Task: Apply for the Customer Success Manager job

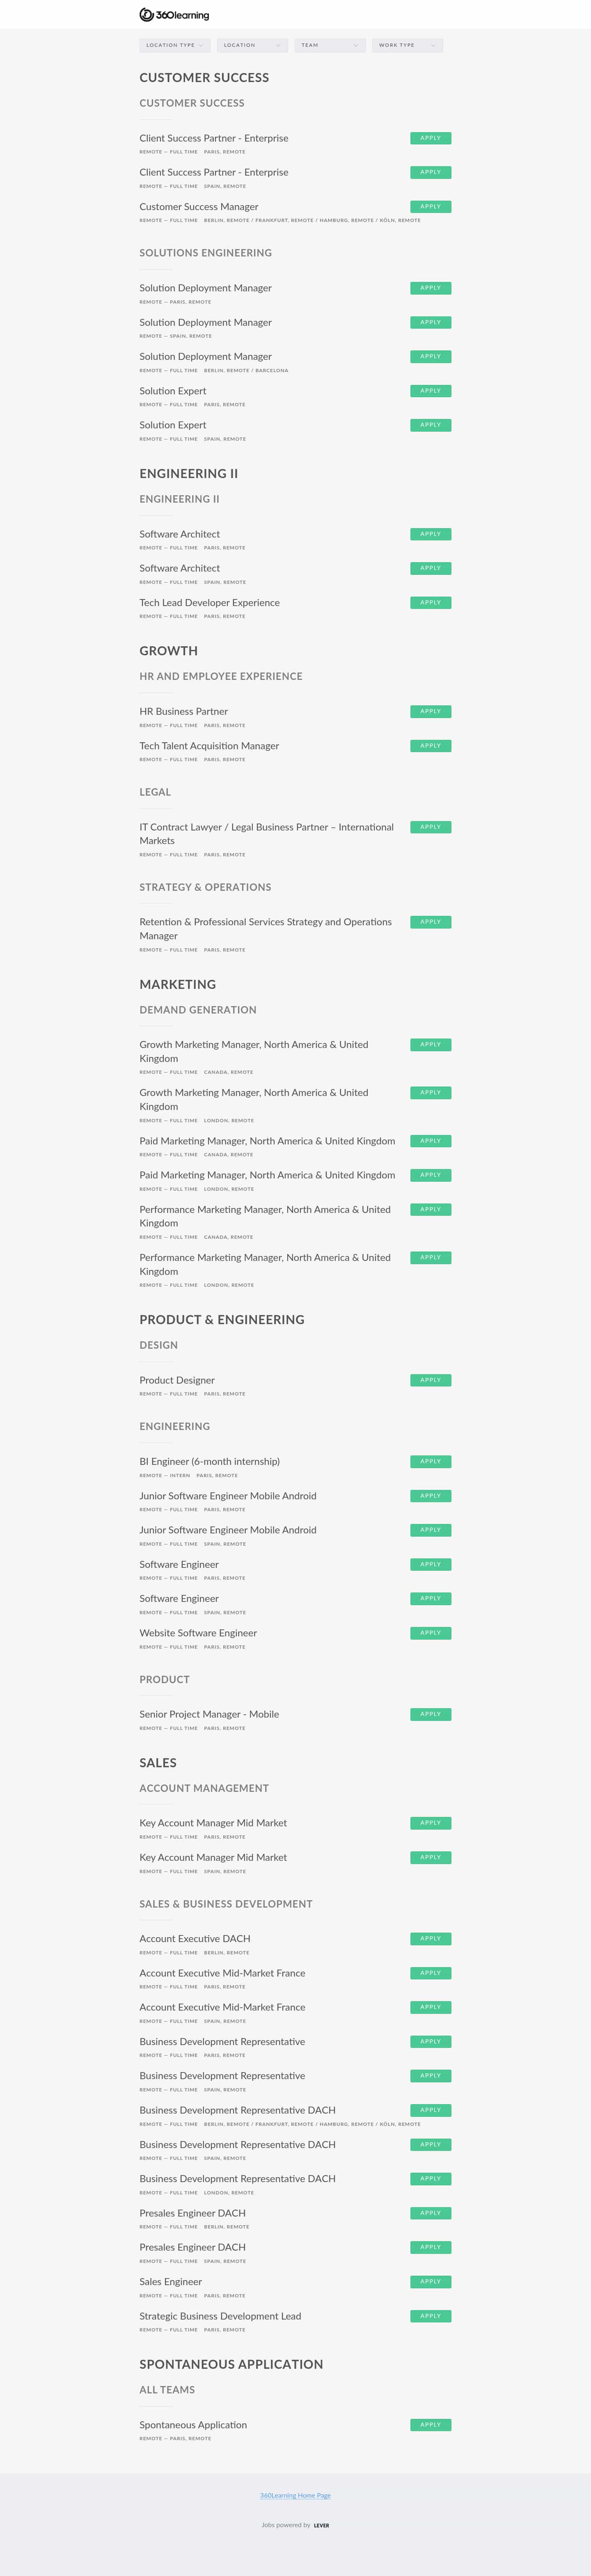Action: (x=430, y=207)
